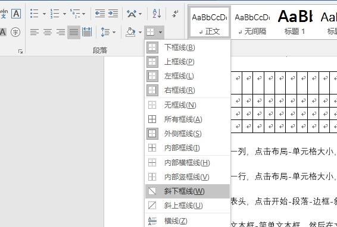Open the bullets list dropdown arrow
Viewport: 337px width, 227px height.
44,14
